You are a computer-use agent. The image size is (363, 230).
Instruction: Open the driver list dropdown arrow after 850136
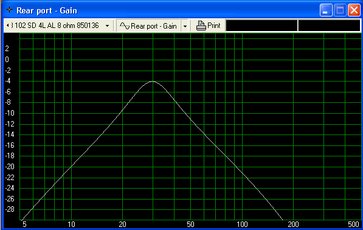pos(107,26)
